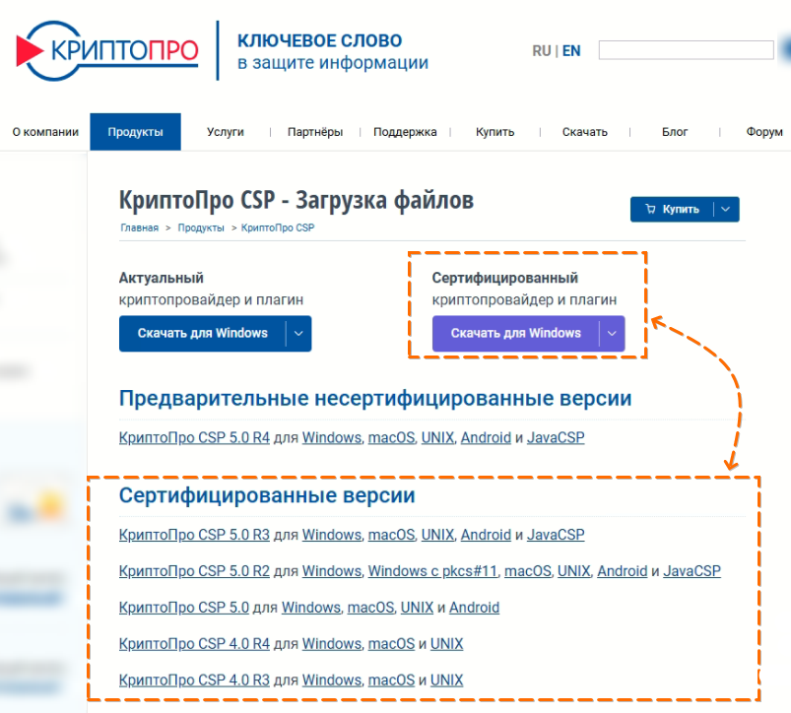Open the КриптоПро CSP 4.0 R4 link
Viewport: 791px width, 713px height.
click(194, 643)
